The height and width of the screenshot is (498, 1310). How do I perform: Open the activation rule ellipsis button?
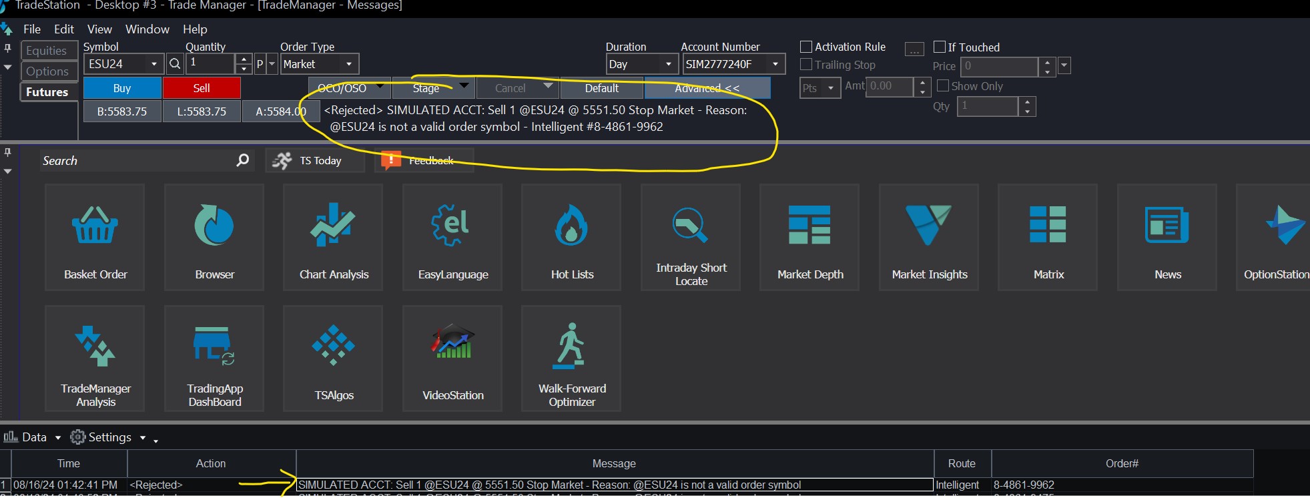point(914,49)
